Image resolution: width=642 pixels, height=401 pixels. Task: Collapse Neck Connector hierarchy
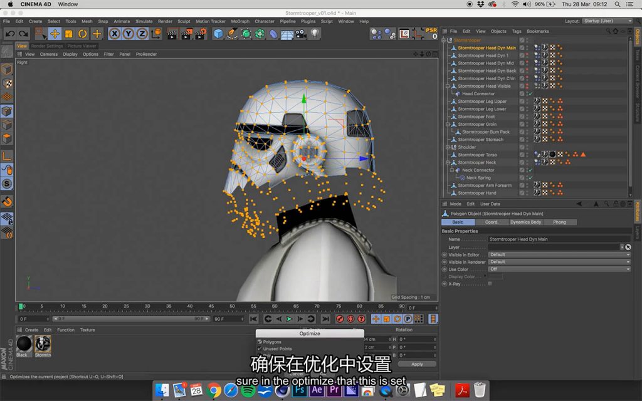451,170
